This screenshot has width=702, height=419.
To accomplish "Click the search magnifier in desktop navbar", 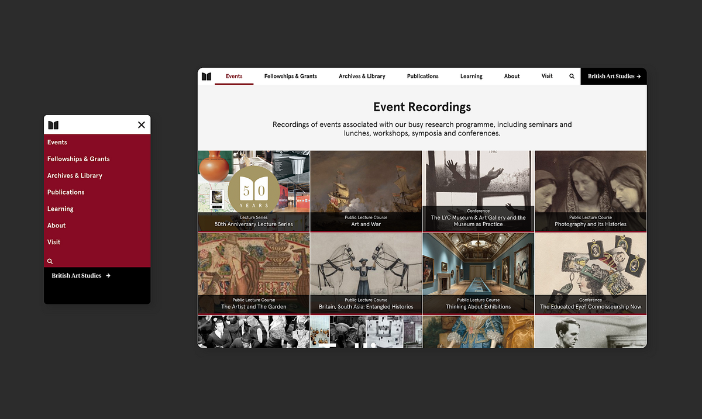I will point(572,77).
